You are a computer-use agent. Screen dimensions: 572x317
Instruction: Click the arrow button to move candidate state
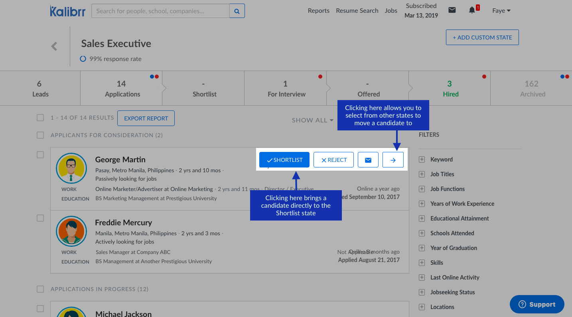pyautogui.click(x=393, y=160)
